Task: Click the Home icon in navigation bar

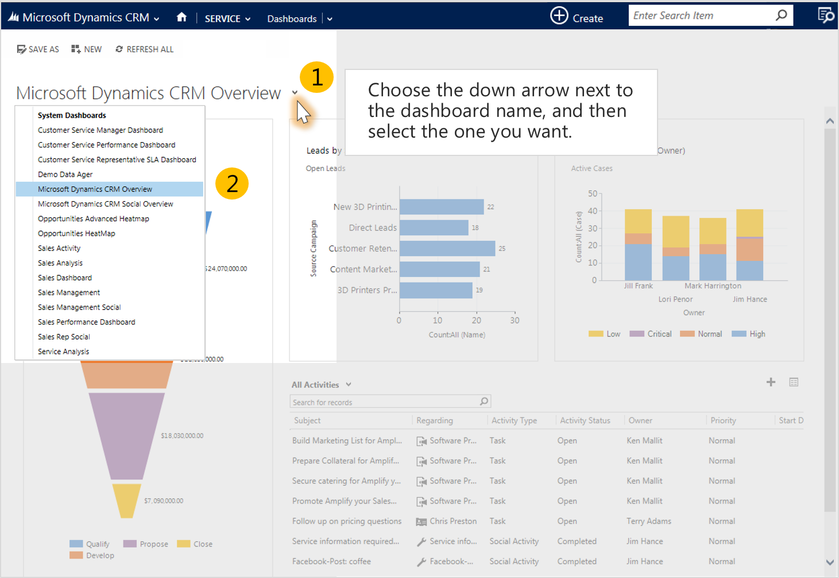Action: [x=181, y=17]
